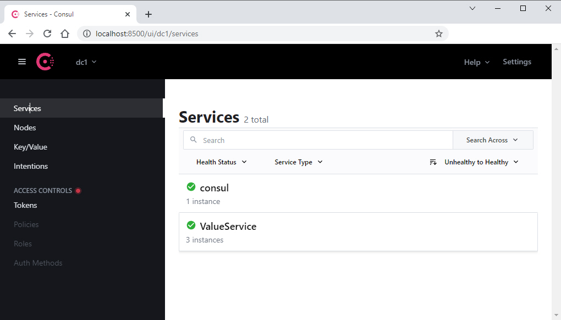Image resolution: width=561 pixels, height=320 pixels.
Task: Focus the services Search field
Action: coord(318,140)
